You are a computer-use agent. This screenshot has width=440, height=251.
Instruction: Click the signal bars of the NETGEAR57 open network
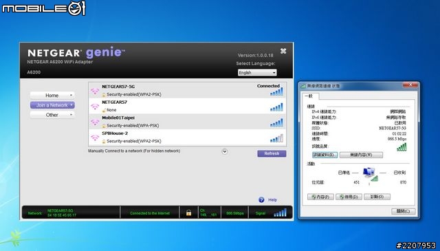click(x=276, y=107)
